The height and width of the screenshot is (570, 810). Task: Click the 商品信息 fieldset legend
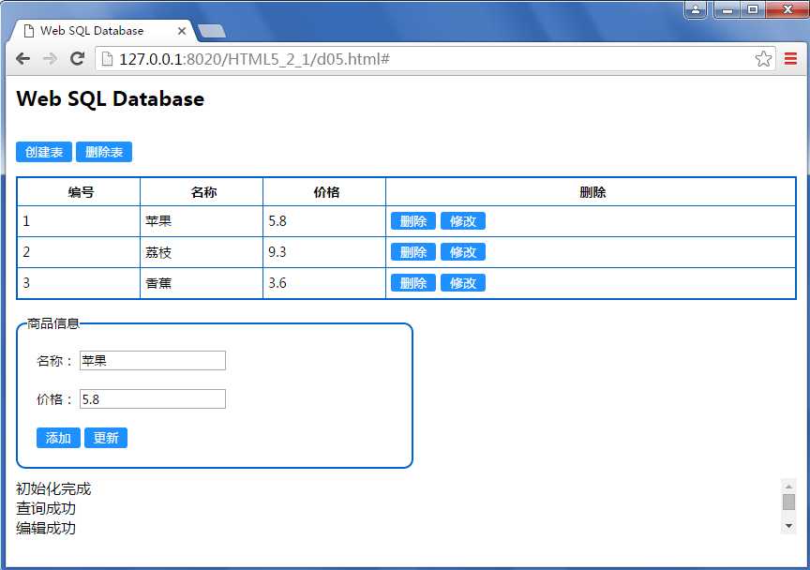point(53,324)
